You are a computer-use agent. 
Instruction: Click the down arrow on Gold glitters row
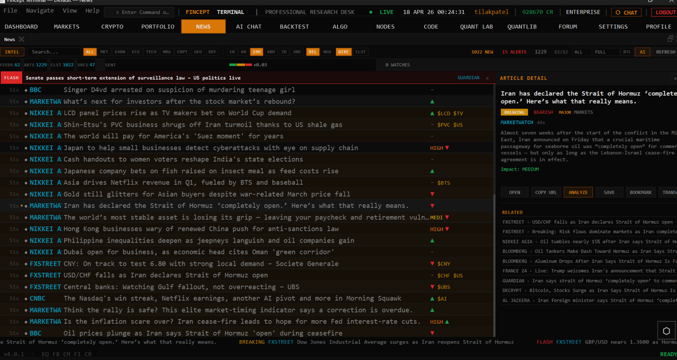tap(432, 194)
